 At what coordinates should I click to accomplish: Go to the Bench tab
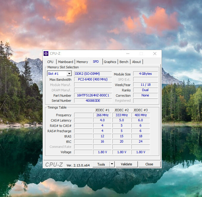[x=124, y=62]
